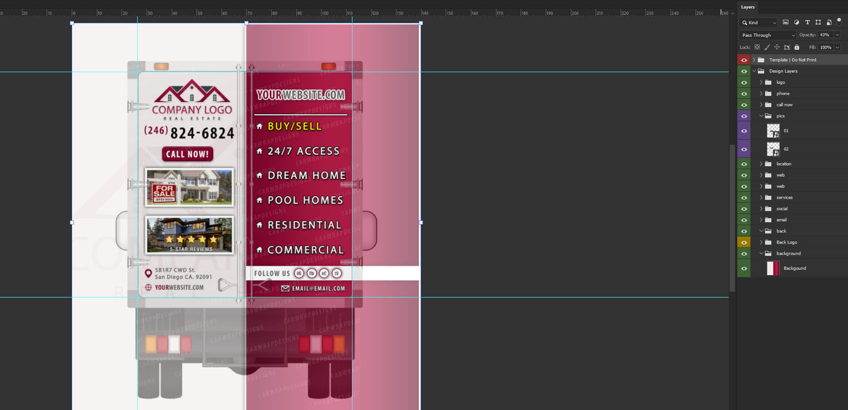
Task: Click the lock position icon
Action: click(777, 47)
